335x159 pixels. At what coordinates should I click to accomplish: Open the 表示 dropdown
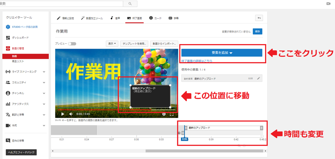[112, 43]
